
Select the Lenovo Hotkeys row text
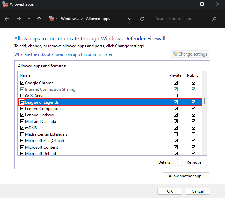[40, 115]
